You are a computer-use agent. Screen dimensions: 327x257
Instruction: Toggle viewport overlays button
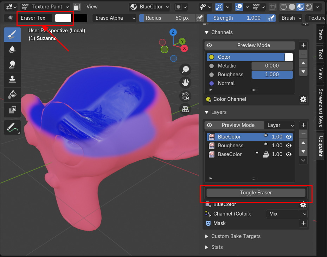click(x=239, y=7)
